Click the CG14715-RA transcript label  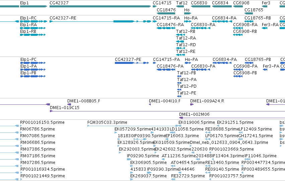coord(166,18)
